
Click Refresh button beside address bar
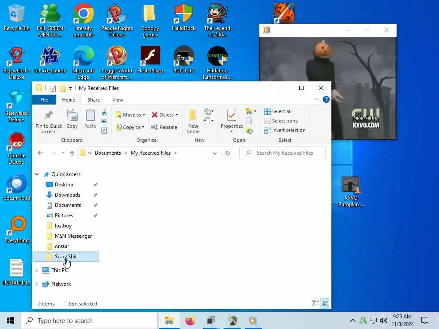coord(228,153)
